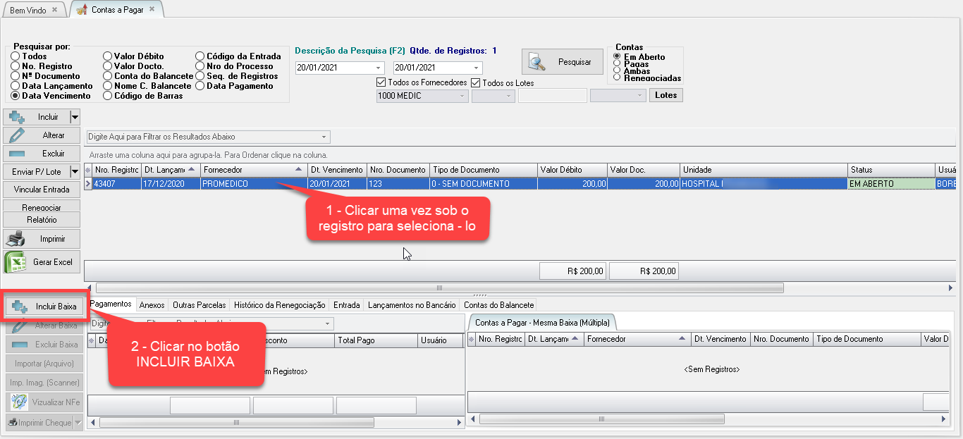Click the Incluir Baixa button
This screenshot has height=439, width=963.
(x=45, y=307)
